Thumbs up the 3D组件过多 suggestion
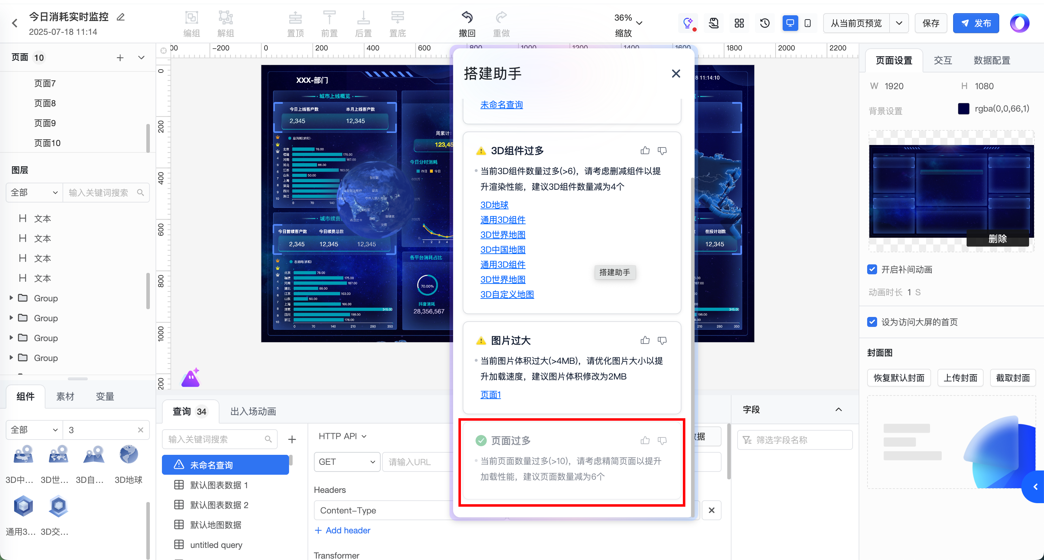Image resolution: width=1044 pixels, height=560 pixels. (645, 151)
